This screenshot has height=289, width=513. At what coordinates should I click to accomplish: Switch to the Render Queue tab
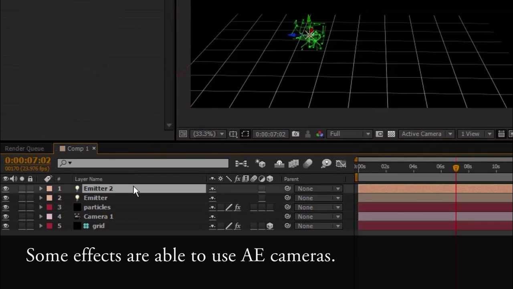[24, 149]
